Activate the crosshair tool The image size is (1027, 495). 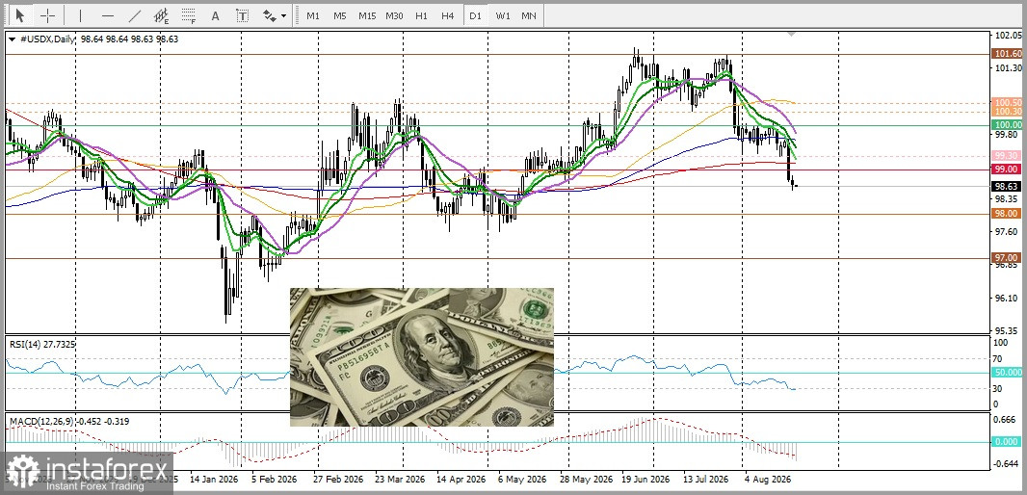click(48, 15)
